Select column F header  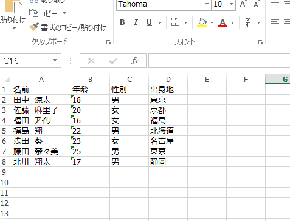tap(246, 80)
